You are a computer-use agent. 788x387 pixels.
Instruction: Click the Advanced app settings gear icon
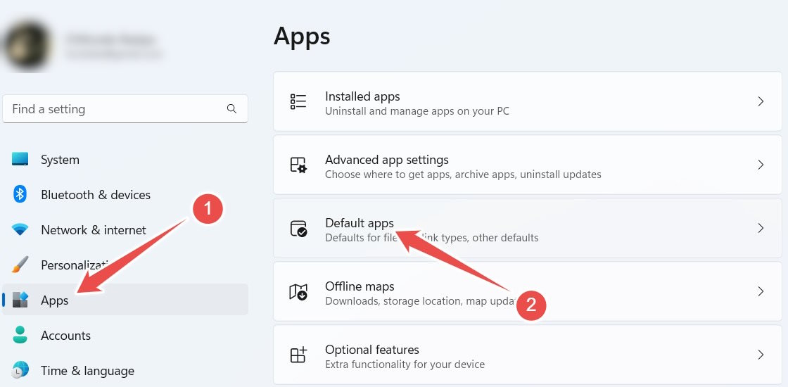point(298,165)
